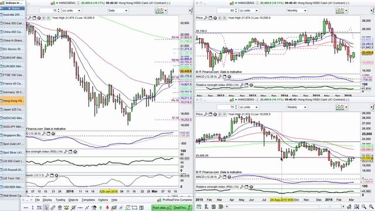Detach MACD panel window icon in Monthly chart
Image resolution: width=375 pixels, height=211 pixels.
tap(224, 77)
